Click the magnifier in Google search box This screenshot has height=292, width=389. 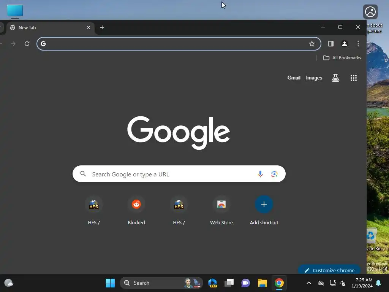point(83,174)
